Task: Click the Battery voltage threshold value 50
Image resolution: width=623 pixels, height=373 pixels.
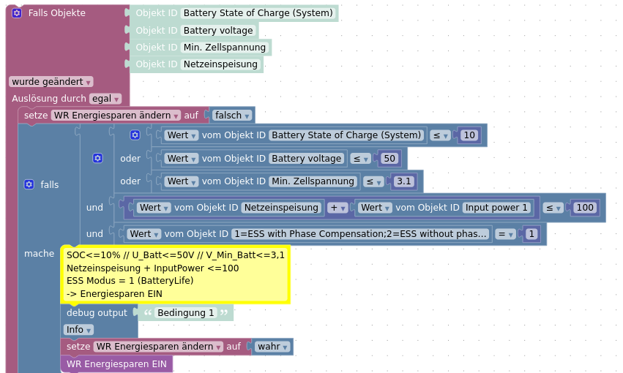Action: click(389, 159)
